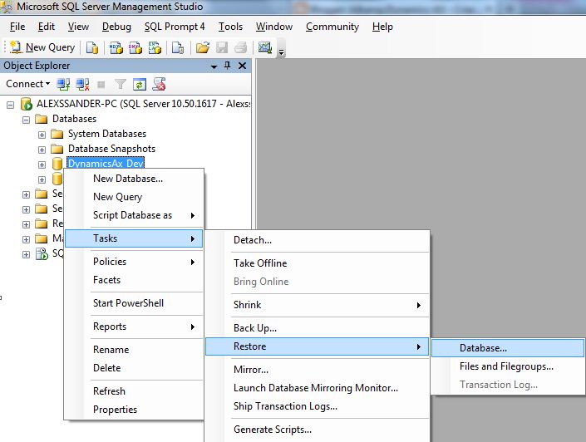Open the Policies submenu
586x442 pixels.
point(135,262)
